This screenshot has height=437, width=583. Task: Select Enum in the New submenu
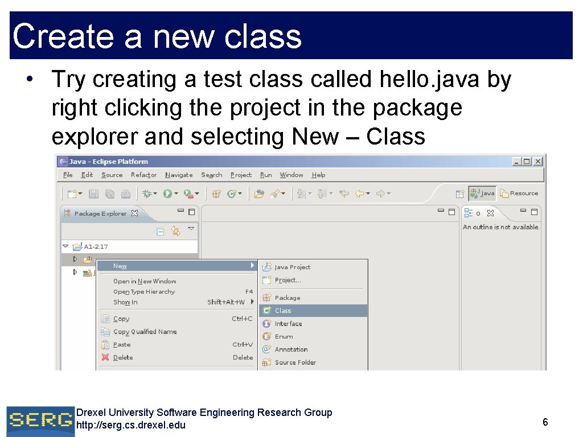pos(313,337)
